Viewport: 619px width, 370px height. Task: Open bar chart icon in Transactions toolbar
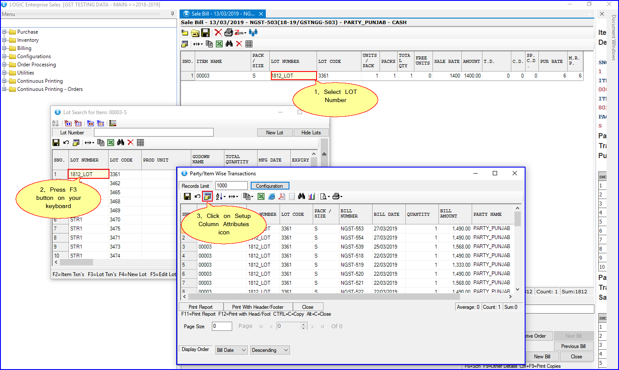pyautogui.click(x=311, y=196)
